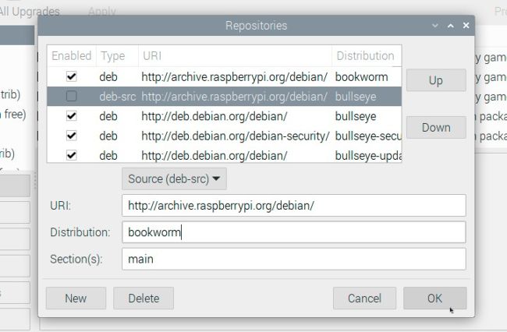This screenshot has height=332, width=507.
Task: Move the selected repository Up
Action: pyautogui.click(x=435, y=80)
